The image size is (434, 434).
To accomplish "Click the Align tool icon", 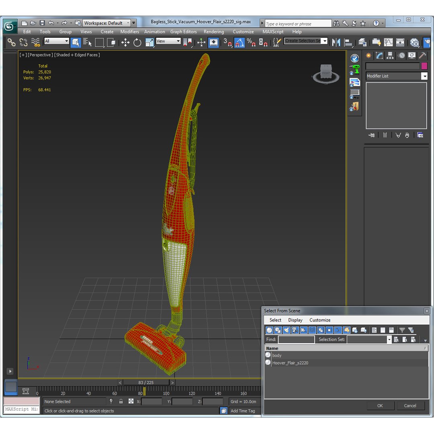I will click(x=348, y=42).
